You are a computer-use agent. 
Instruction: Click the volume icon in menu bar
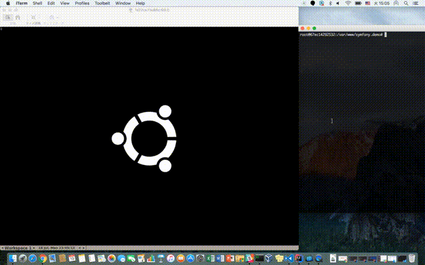pos(338,3)
